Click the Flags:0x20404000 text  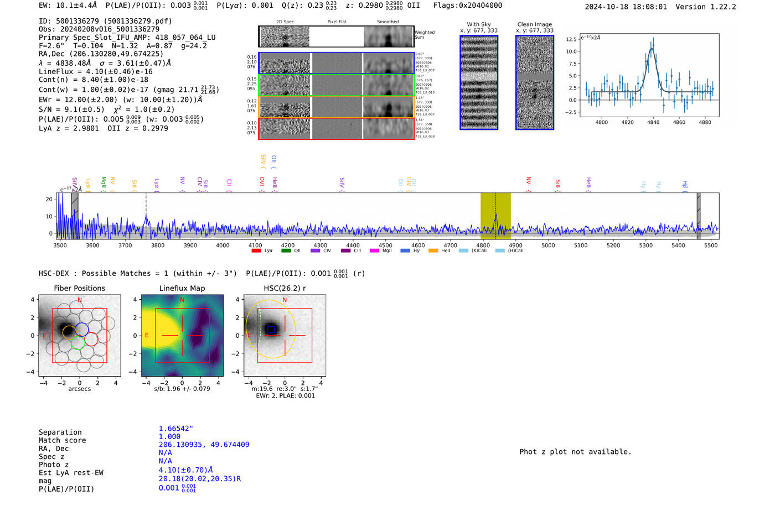coord(468,5)
